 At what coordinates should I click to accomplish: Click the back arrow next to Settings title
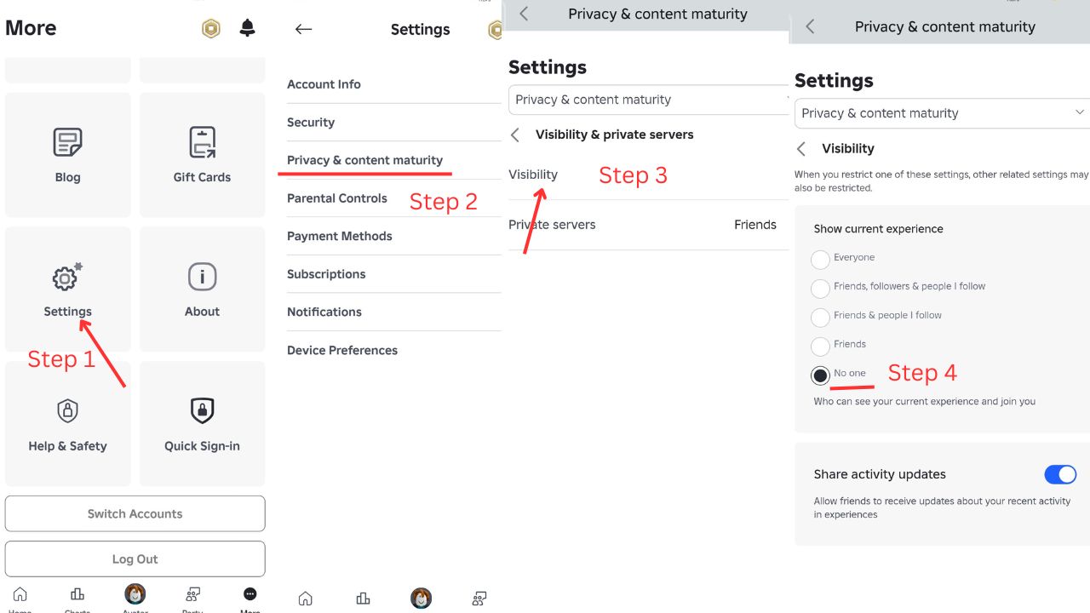tap(303, 29)
